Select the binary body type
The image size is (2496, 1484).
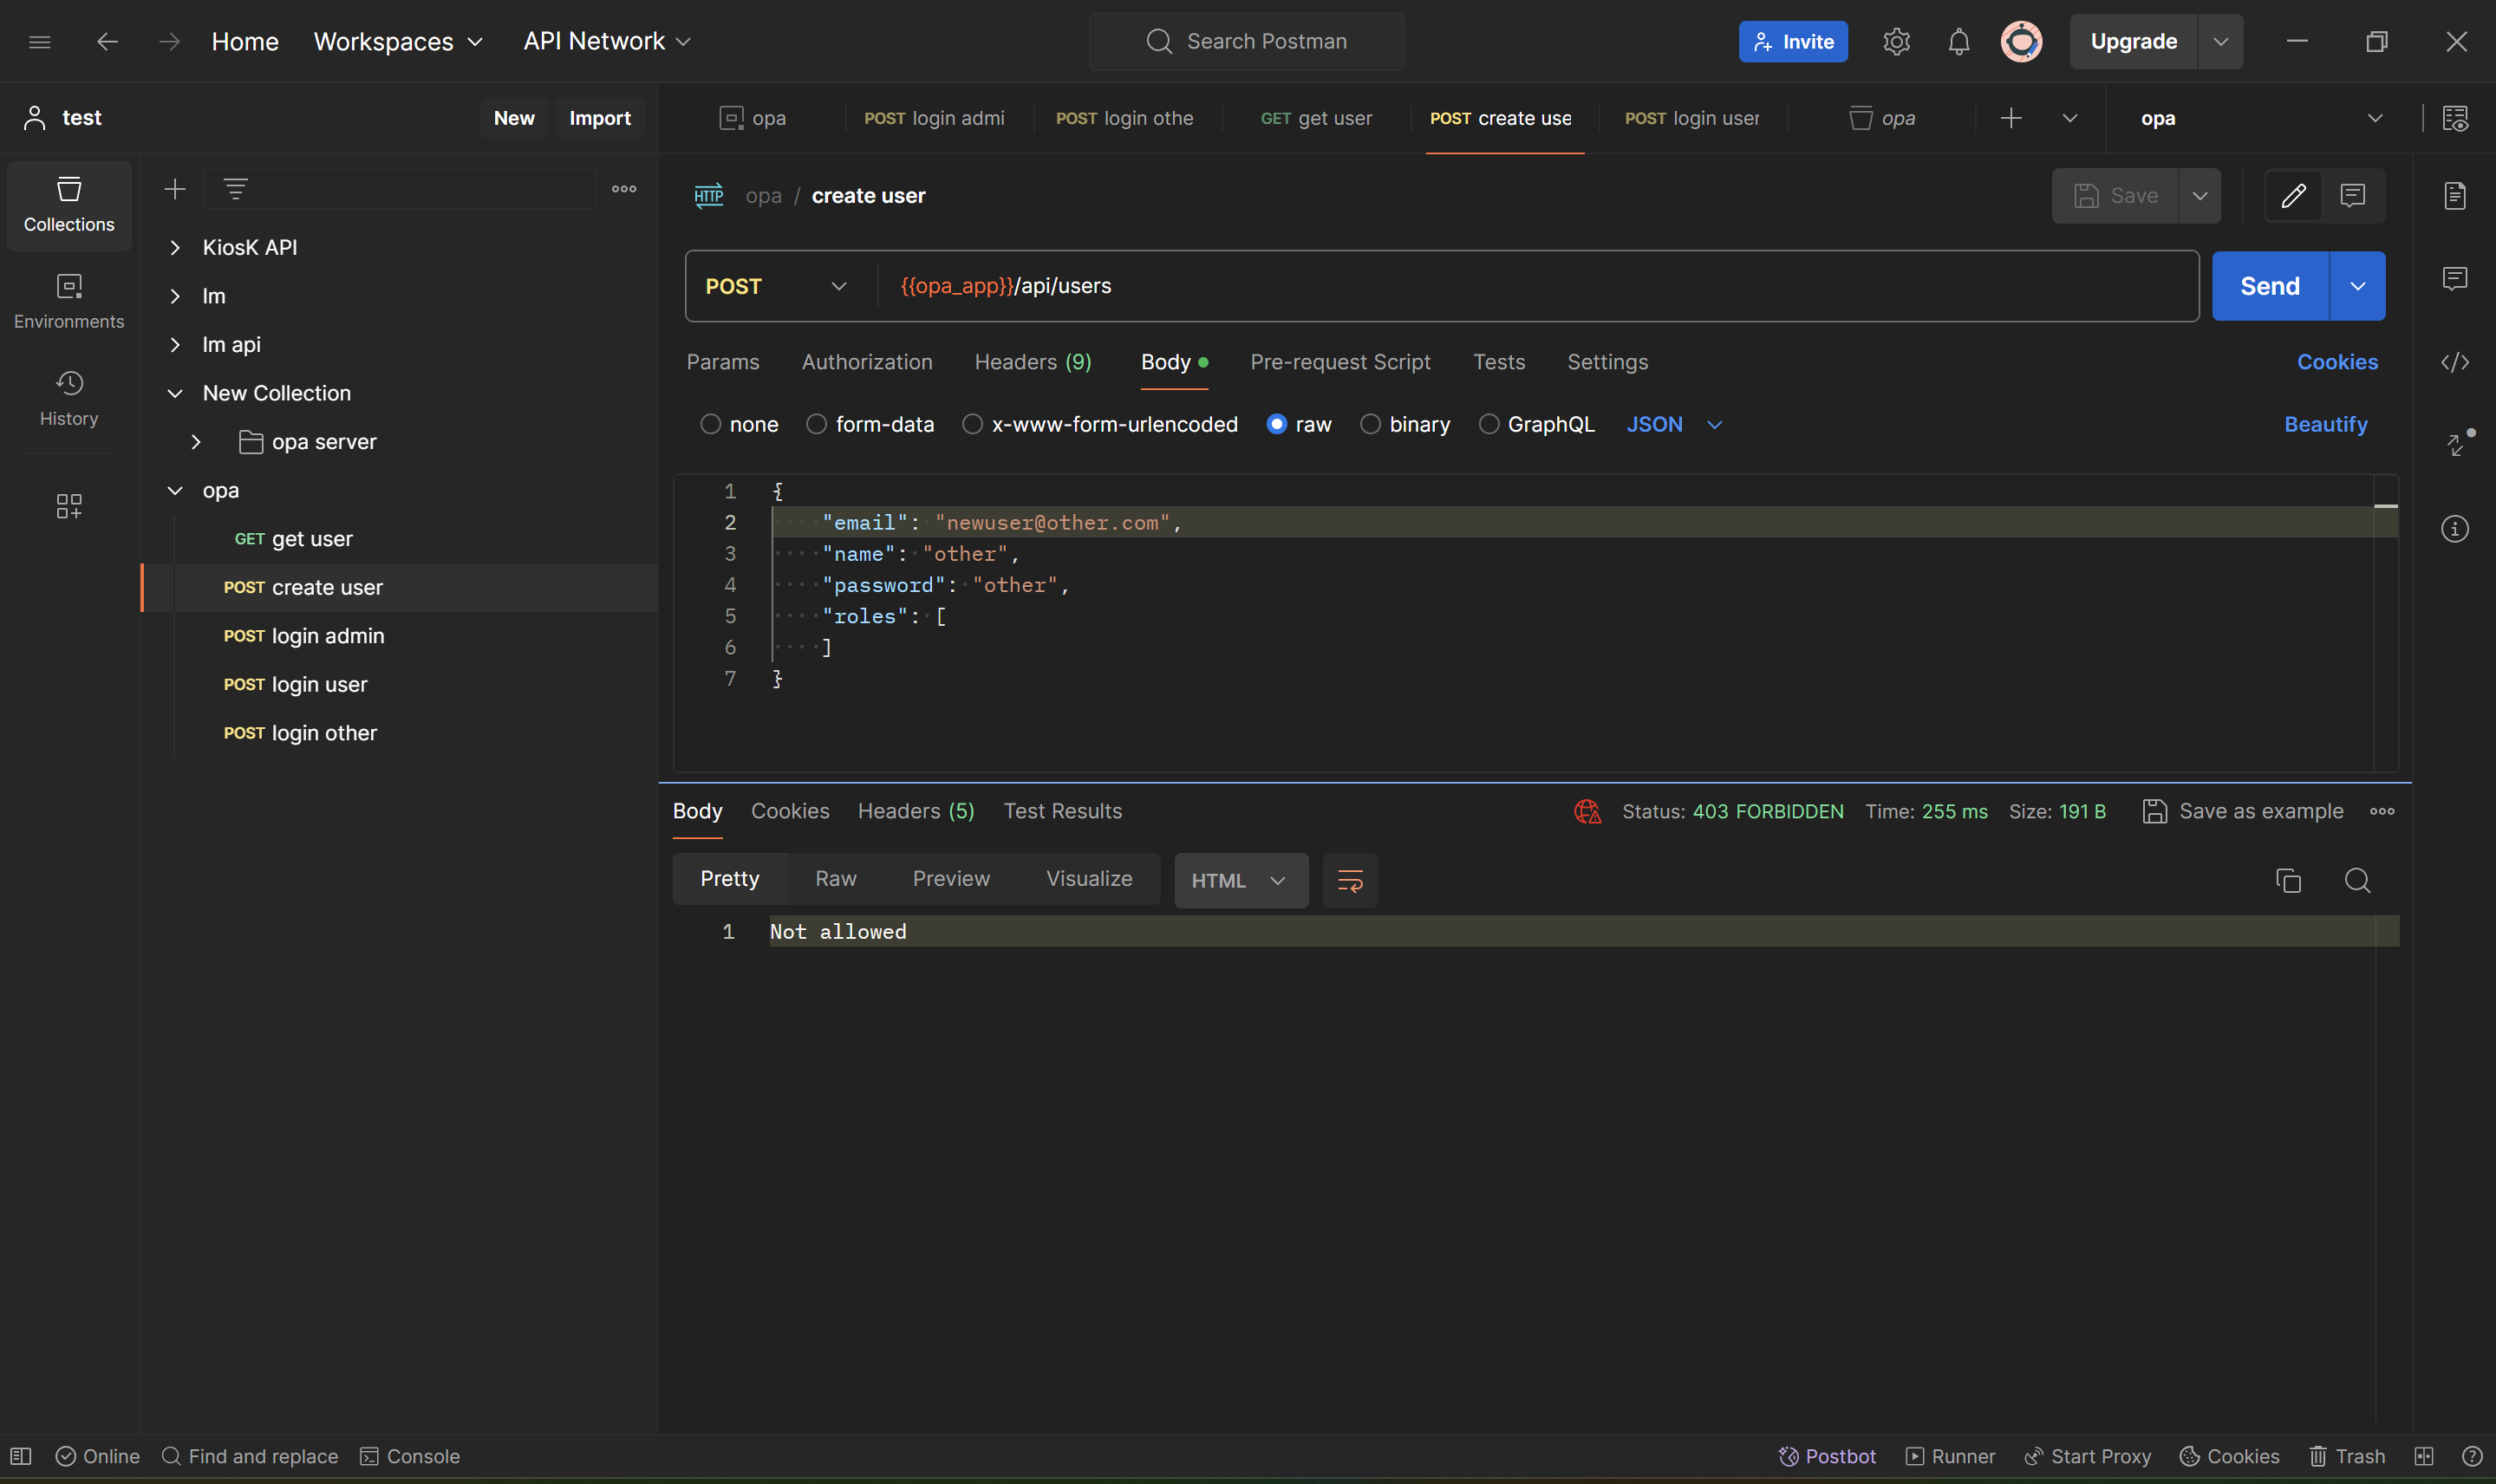1370,425
